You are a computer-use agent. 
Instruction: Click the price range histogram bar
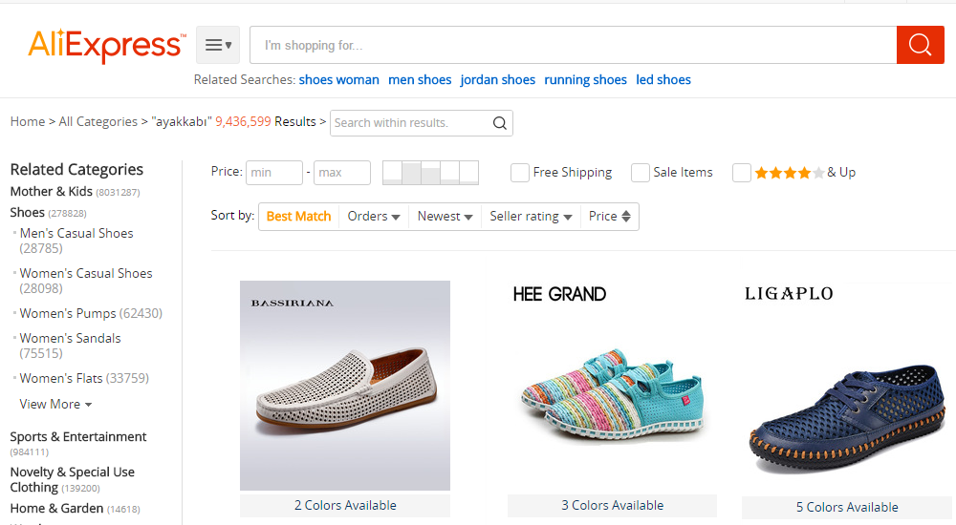click(430, 173)
